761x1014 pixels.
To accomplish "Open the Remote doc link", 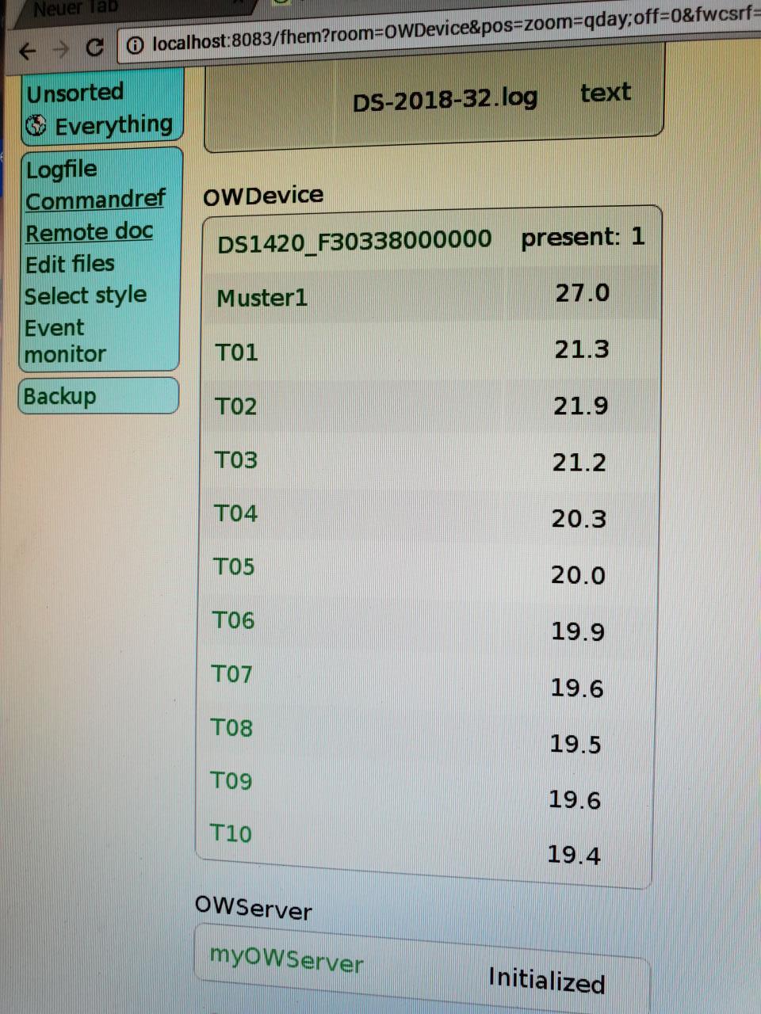I will [x=89, y=231].
